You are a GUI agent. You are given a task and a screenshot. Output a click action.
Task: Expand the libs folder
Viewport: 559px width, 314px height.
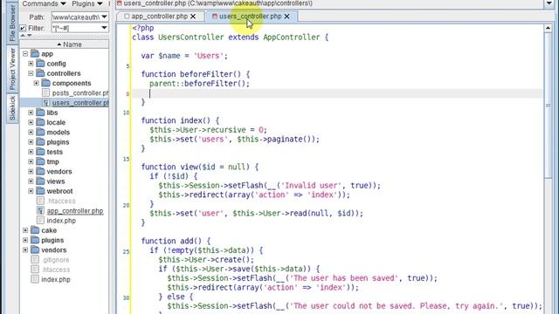pos(31,113)
